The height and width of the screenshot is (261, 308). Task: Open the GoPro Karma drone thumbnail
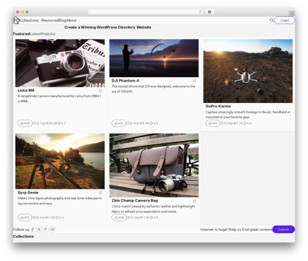tap(248, 71)
